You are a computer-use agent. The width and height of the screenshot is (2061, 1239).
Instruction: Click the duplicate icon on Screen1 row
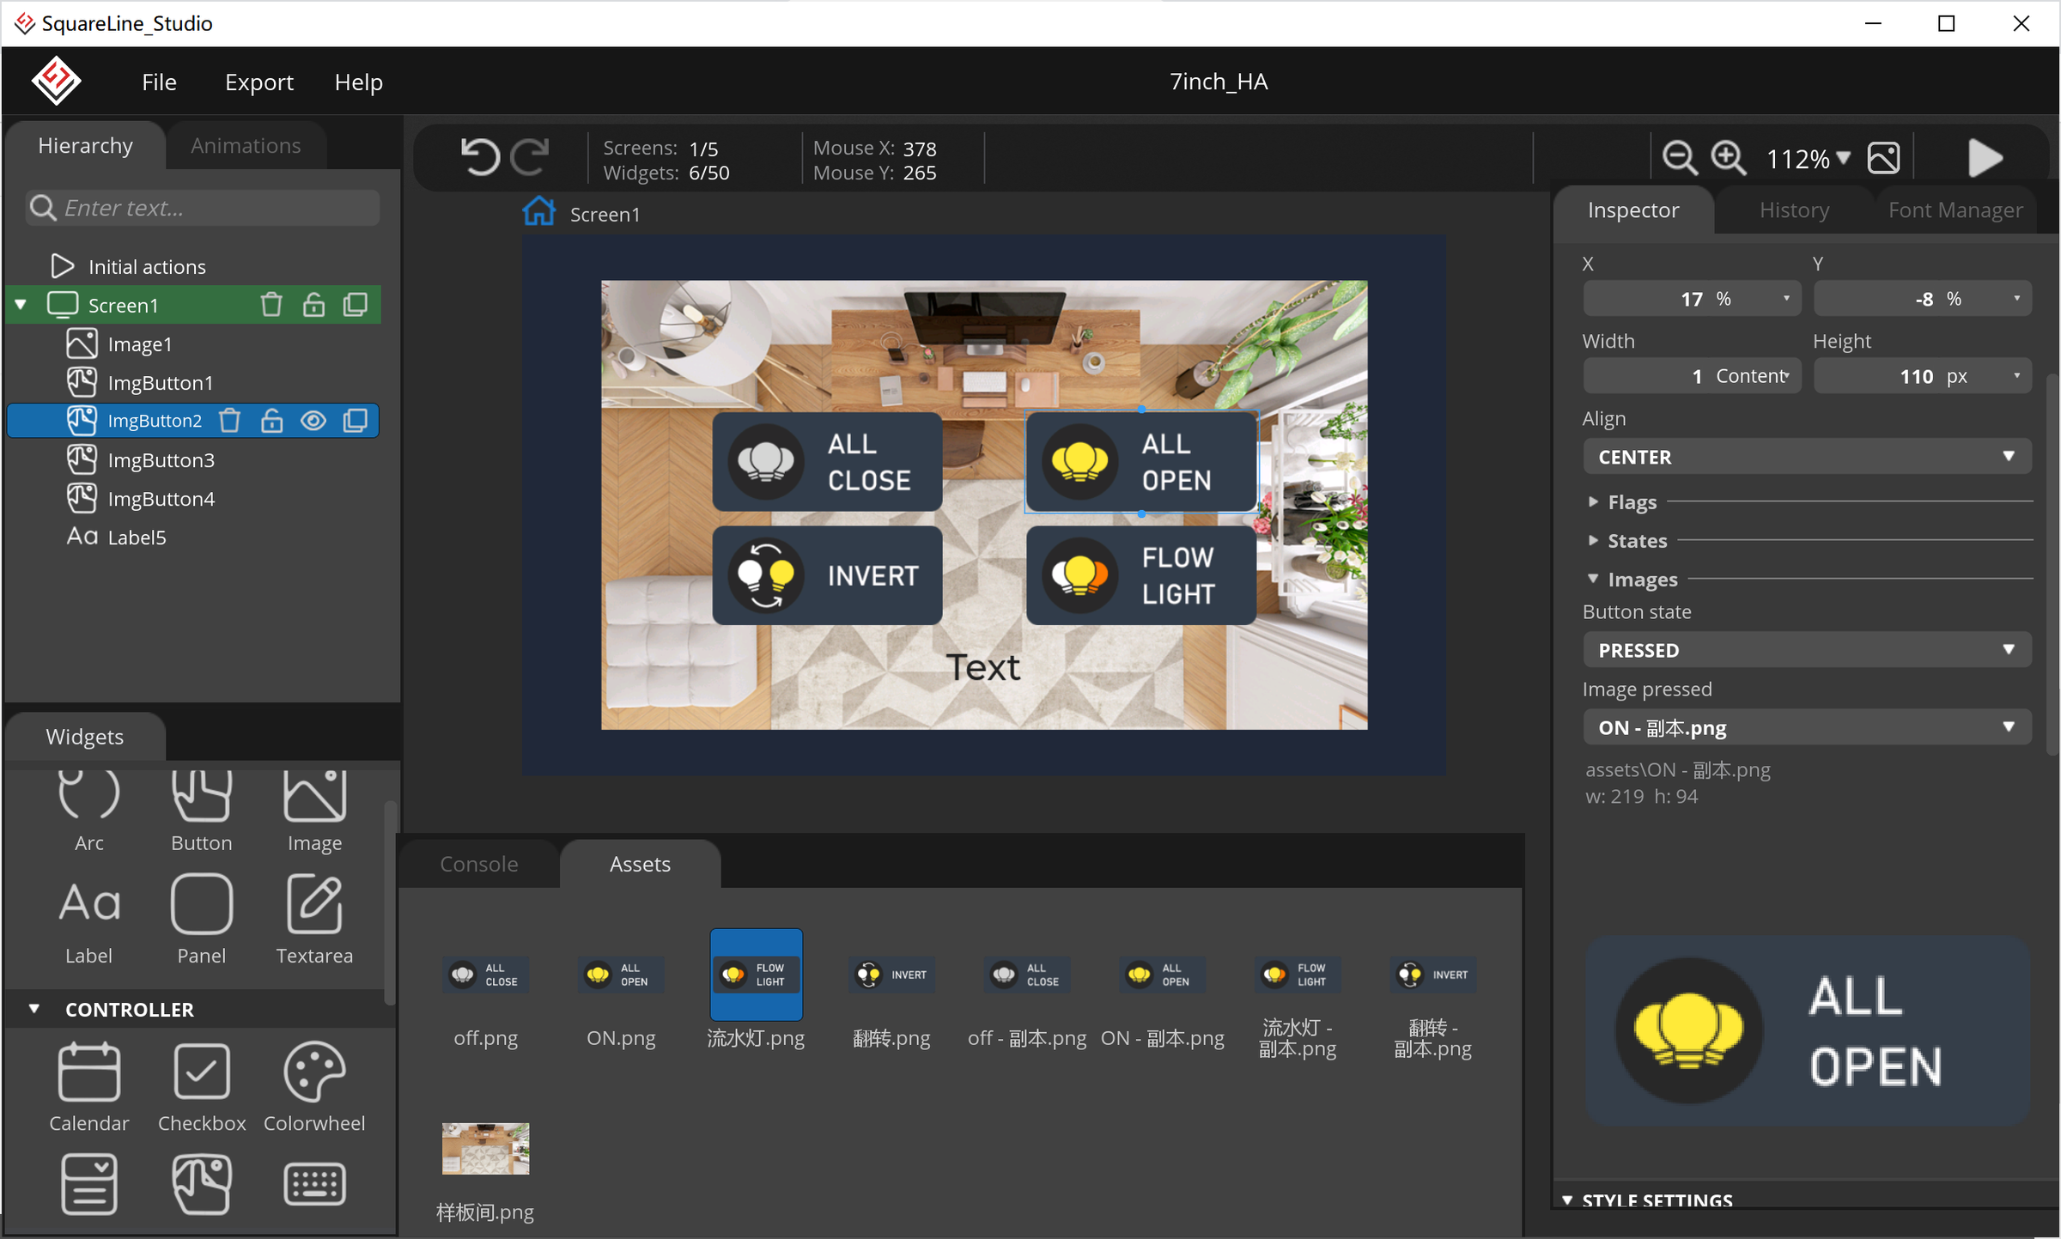point(356,305)
